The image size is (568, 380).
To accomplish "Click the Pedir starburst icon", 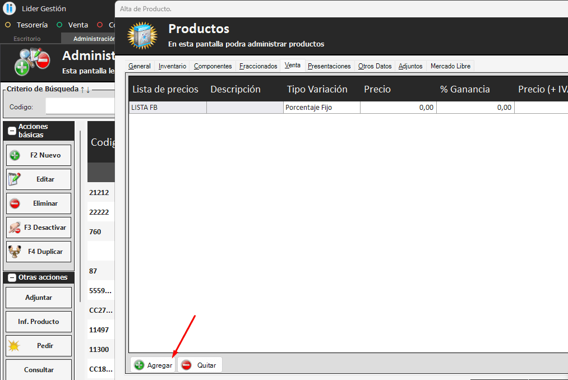I will pyautogui.click(x=15, y=346).
